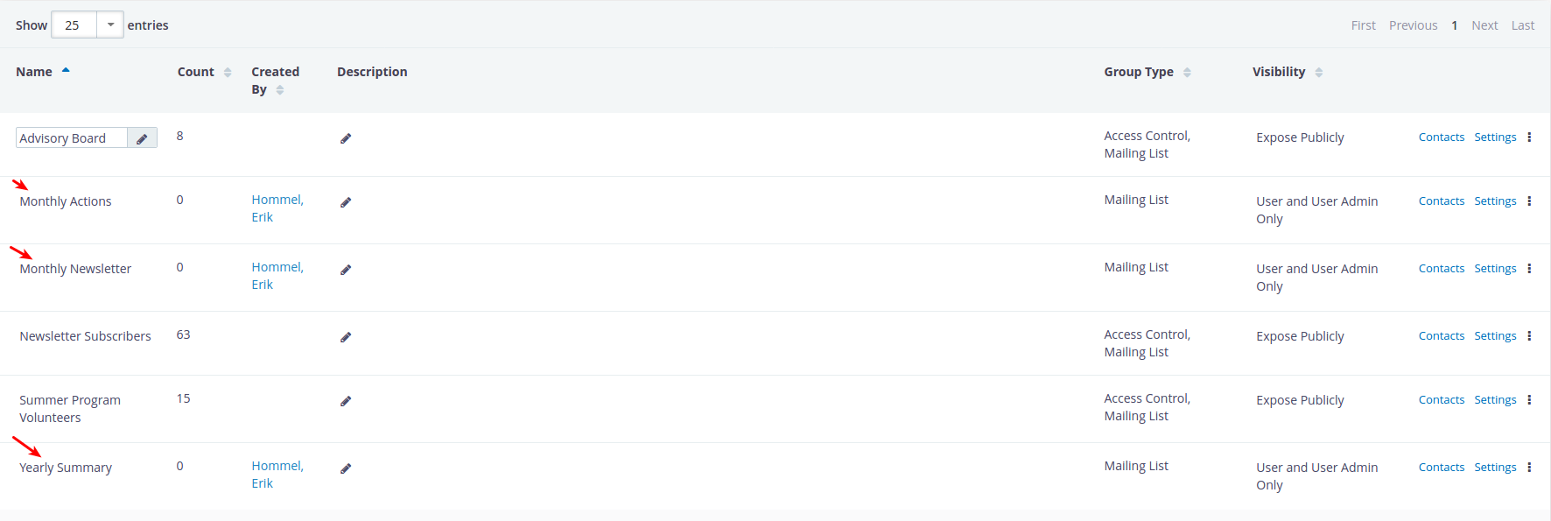Jump to Last page of results

tap(1522, 25)
